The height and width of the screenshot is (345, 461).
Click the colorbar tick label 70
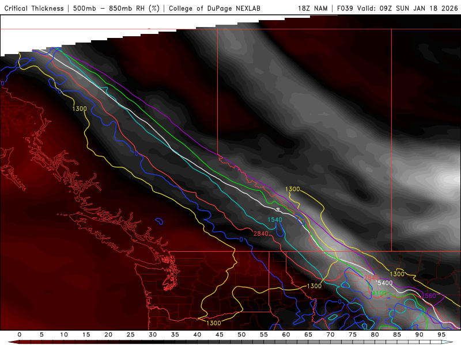click(x=330, y=335)
